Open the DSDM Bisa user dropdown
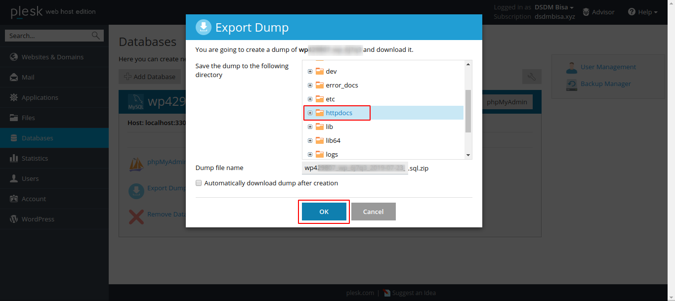 (554, 7)
